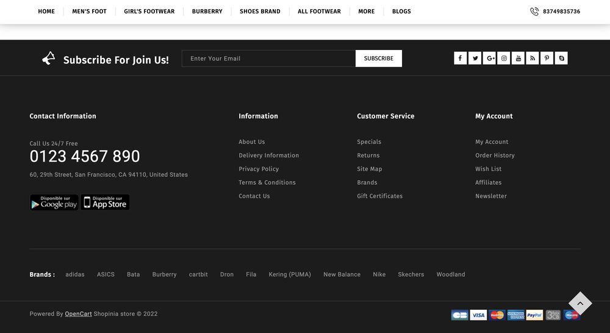Screen dimensions: 610x333
Task: Click the 3CB payment icon
Action: pos(553,315)
